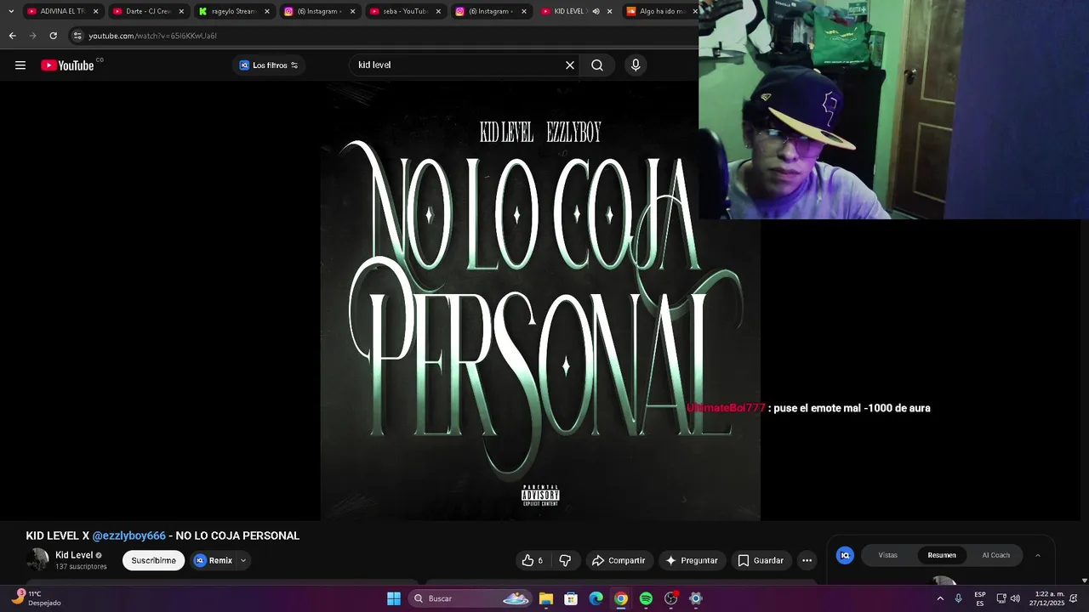Open Chrome taskbar icon
This screenshot has width=1089, height=612.
click(621, 598)
